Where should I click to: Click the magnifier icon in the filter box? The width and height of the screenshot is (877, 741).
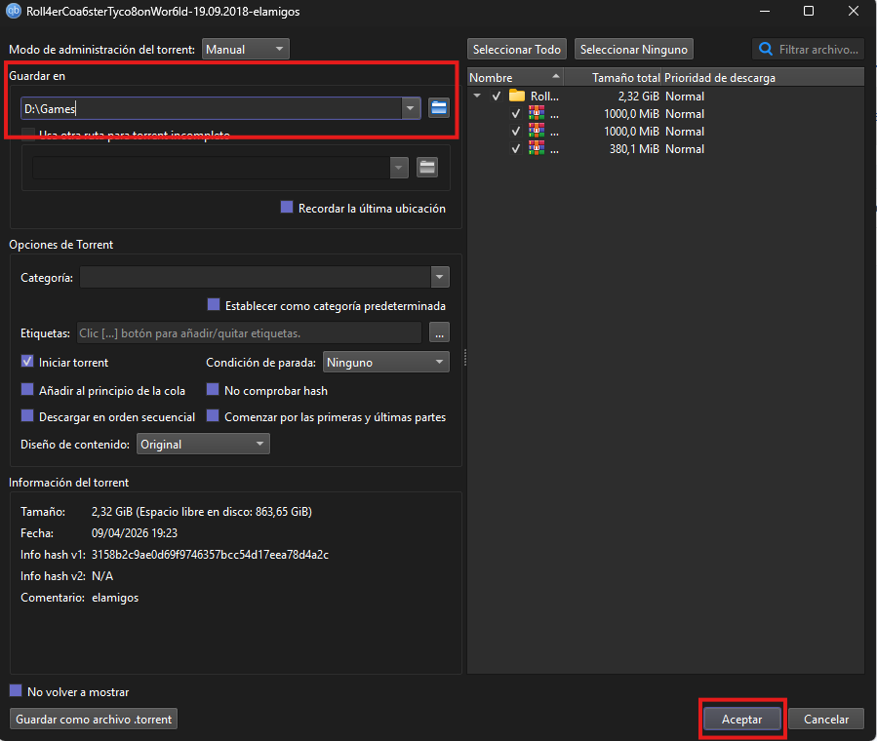pos(766,49)
